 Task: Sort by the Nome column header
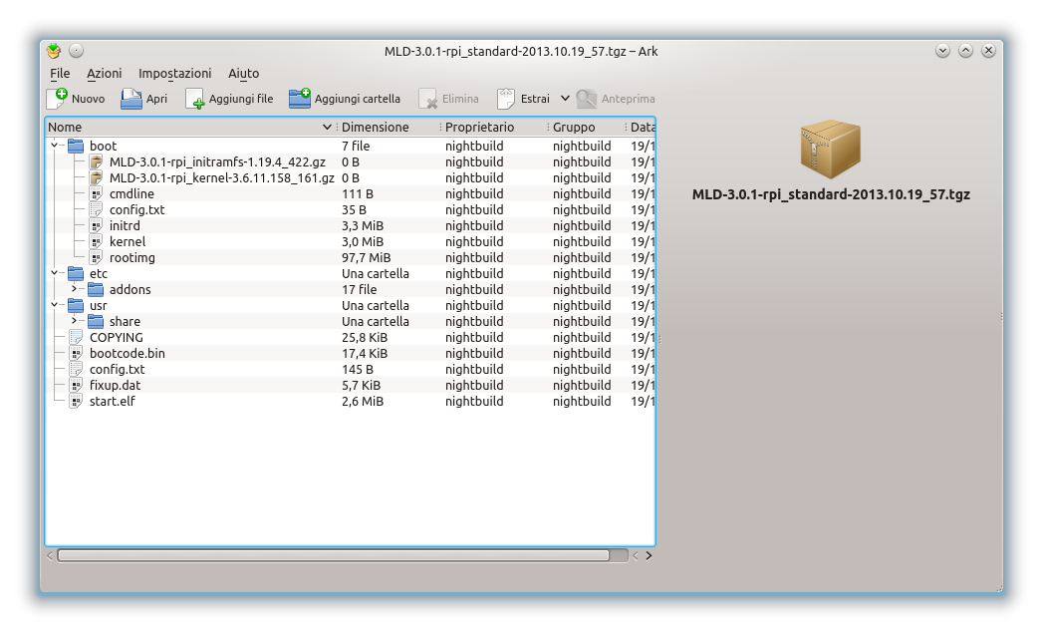point(190,128)
